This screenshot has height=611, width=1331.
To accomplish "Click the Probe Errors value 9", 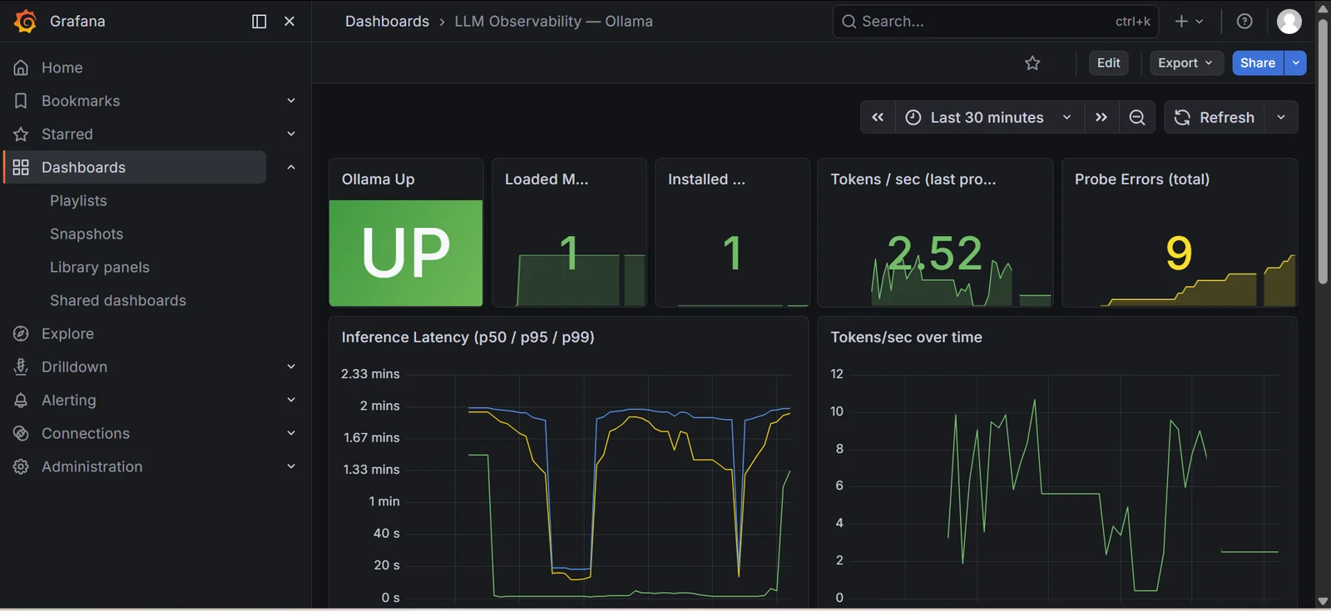I will [1179, 253].
